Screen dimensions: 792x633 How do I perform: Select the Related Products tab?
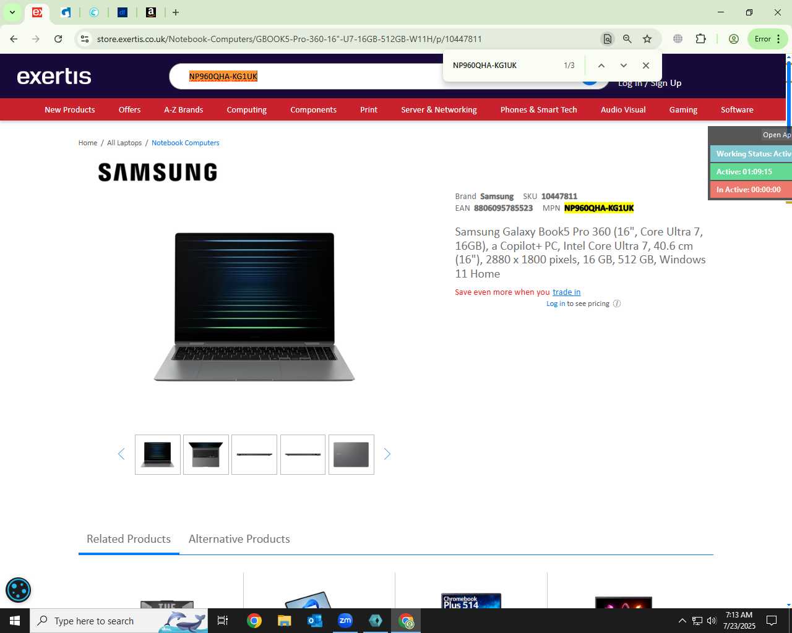(x=129, y=539)
